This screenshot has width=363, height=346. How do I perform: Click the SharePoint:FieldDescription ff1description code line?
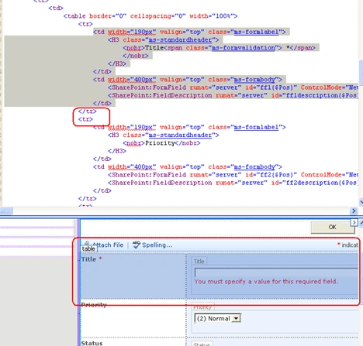pyautogui.click(x=233, y=95)
